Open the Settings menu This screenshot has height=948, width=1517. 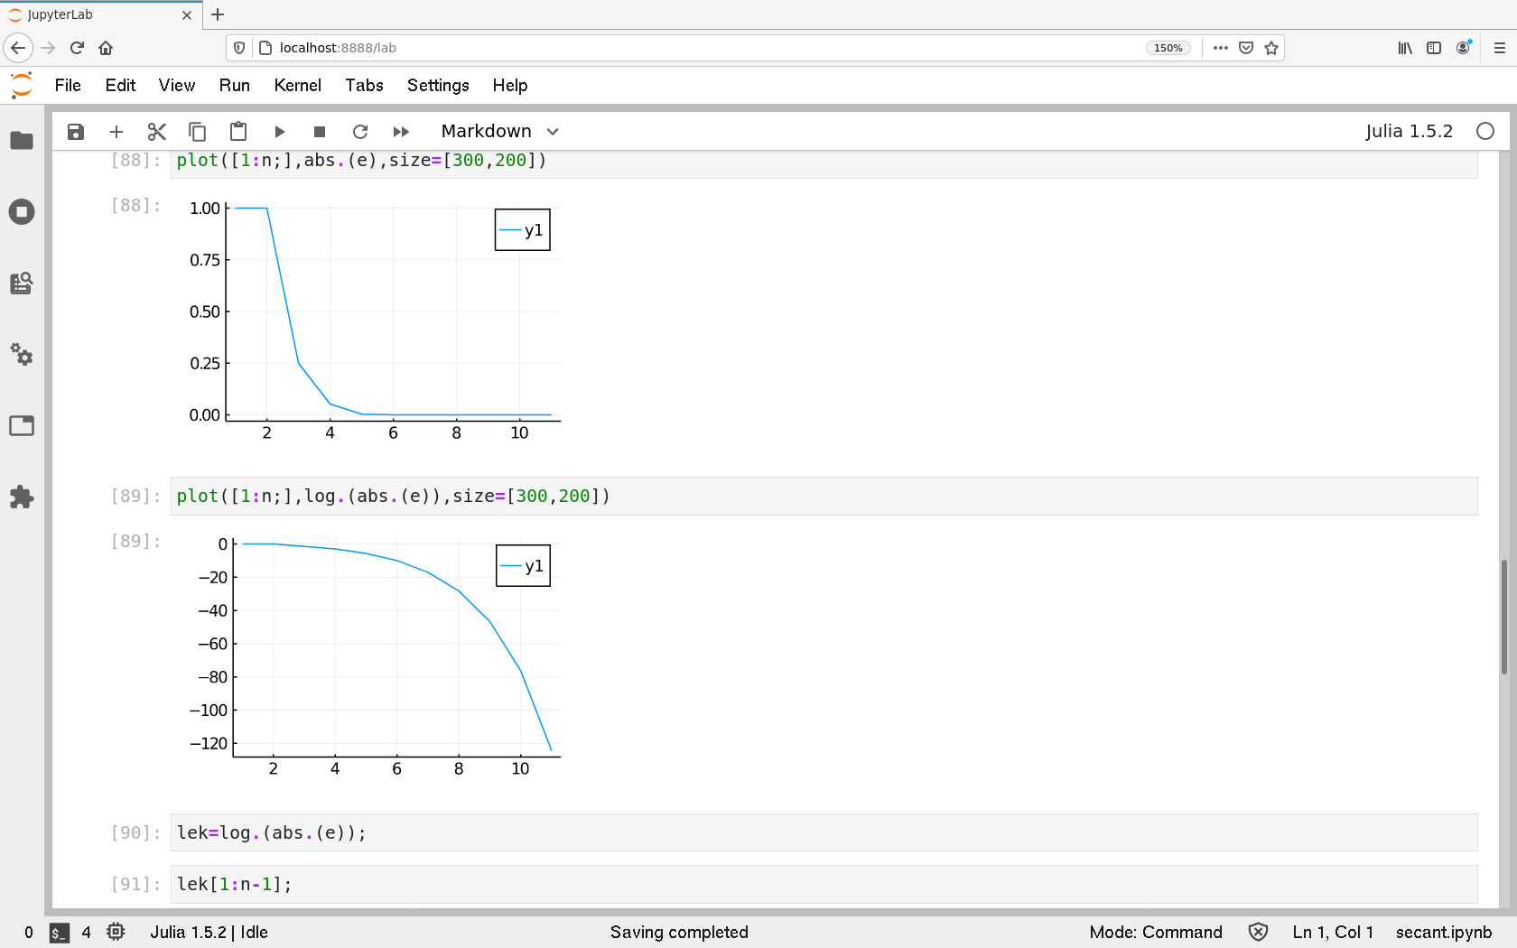click(x=437, y=85)
